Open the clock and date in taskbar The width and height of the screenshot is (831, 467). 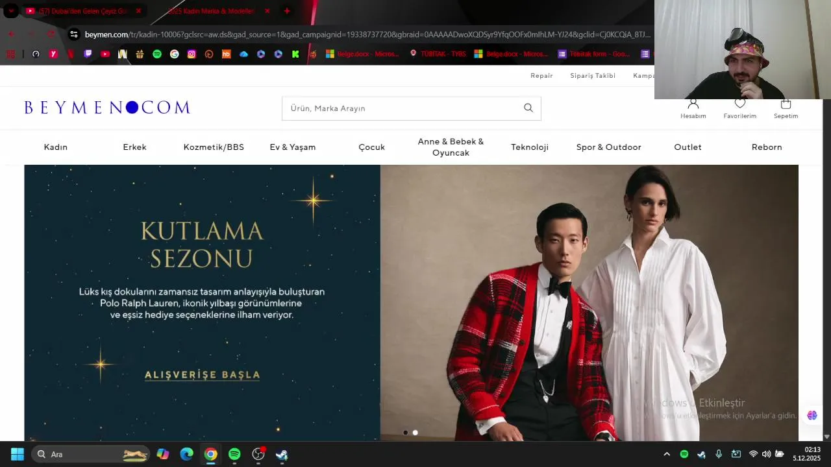tap(807, 454)
